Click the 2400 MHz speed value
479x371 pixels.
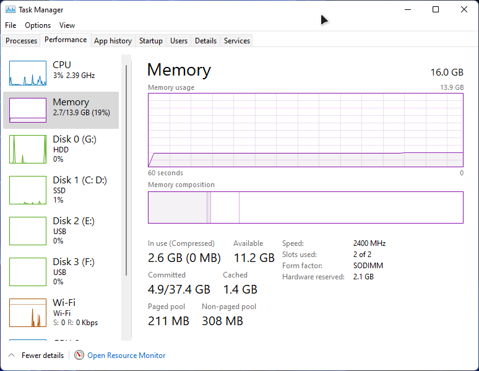[369, 243]
